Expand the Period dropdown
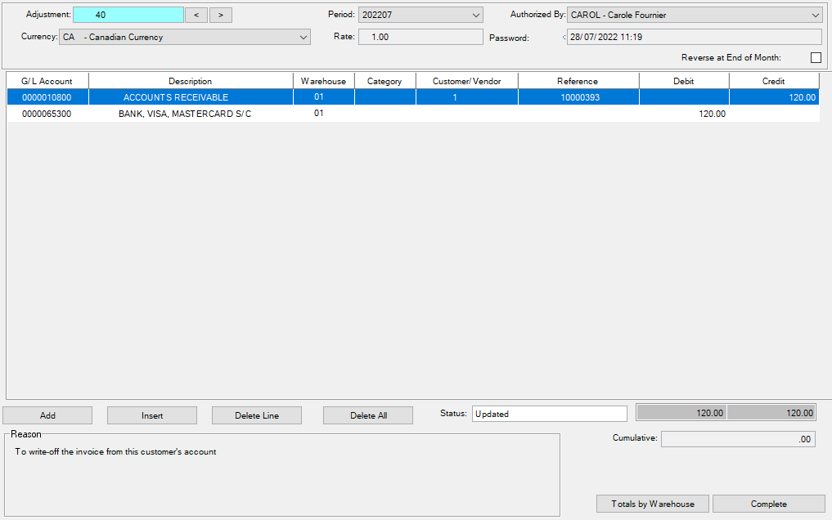The height and width of the screenshot is (520, 832). pos(476,15)
